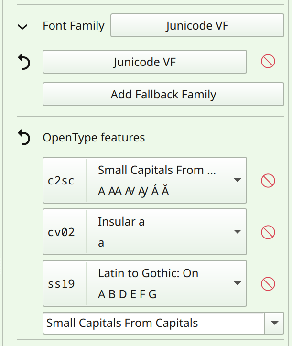Screen dimensions: 292x346
Task: Click the Add Fallback Family button
Action: click(x=163, y=95)
